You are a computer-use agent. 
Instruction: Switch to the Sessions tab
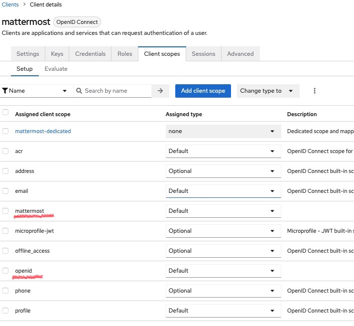(x=204, y=54)
